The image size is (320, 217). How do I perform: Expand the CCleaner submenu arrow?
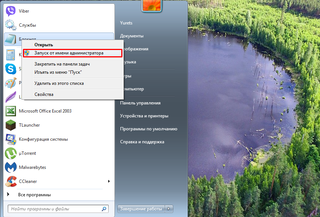(x=109, y=181)
